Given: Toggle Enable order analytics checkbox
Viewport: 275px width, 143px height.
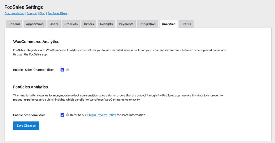Looking at the screenshot, I should click(62, 115).
